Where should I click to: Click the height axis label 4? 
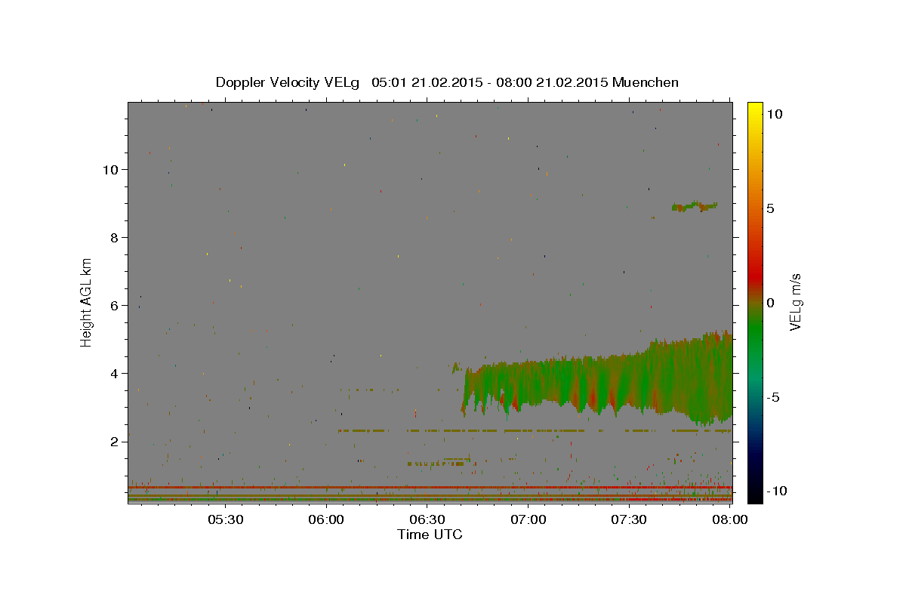(113, 374)
